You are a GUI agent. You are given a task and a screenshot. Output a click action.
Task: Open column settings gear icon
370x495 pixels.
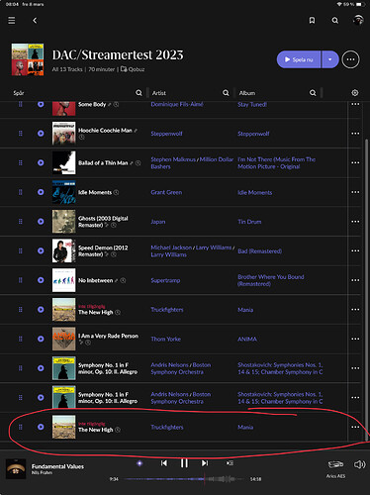pos(355,93)
